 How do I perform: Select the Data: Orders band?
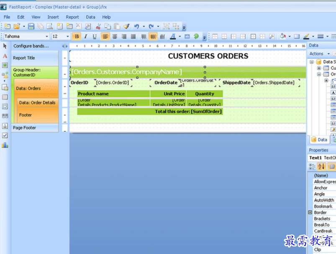click(x=36, y=88)
